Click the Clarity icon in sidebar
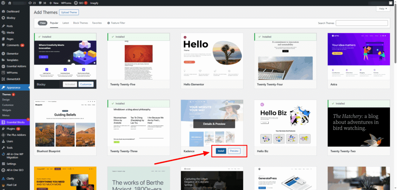This screenshot has height=190, width=397. pos(3,178)
